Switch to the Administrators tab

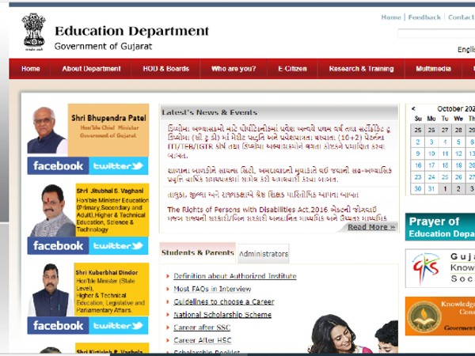[264, 254]
